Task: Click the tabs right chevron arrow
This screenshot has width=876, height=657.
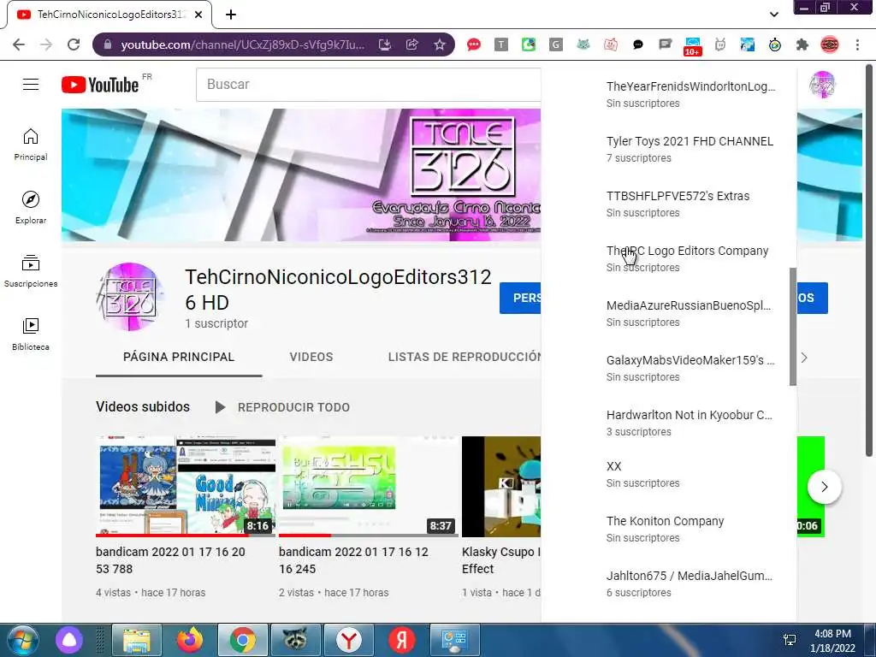Action: pos(804,358)
